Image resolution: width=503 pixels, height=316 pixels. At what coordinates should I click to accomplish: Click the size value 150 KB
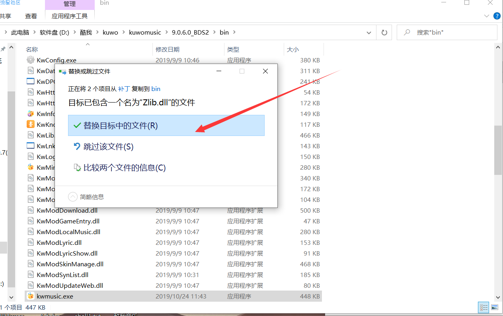click(x=310, y=157)
